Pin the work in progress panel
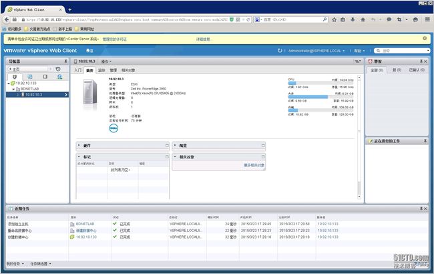The height and width of the screenshot is (274, 434). click(425, 141)
